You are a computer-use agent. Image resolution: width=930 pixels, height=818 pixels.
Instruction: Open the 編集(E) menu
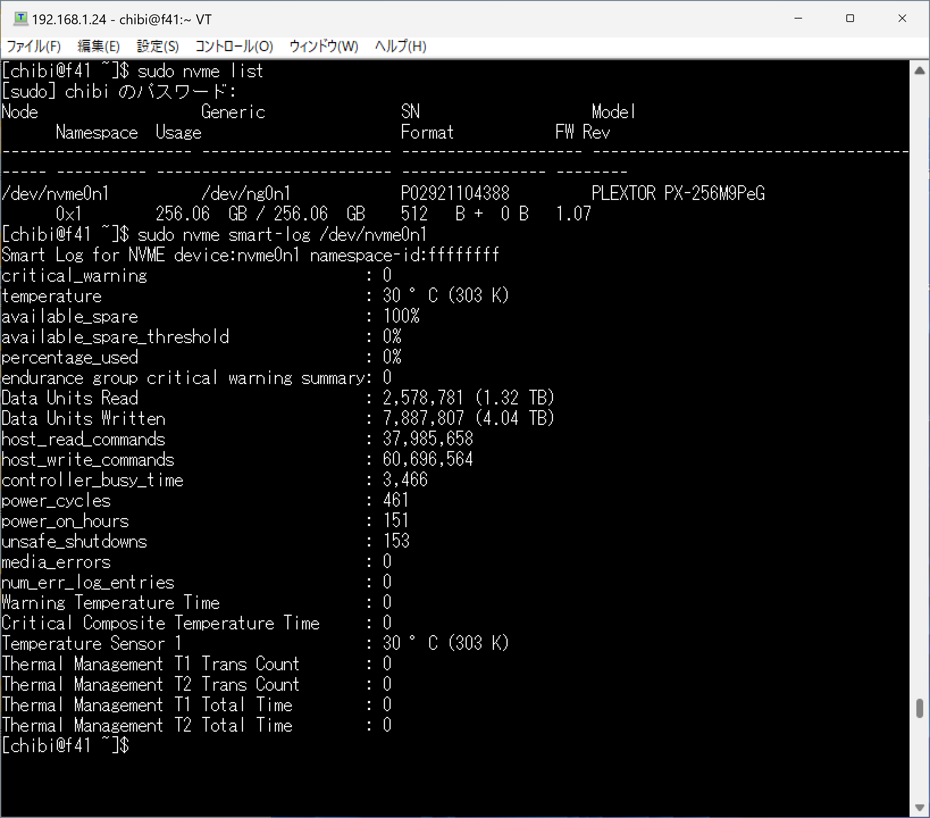98,47
